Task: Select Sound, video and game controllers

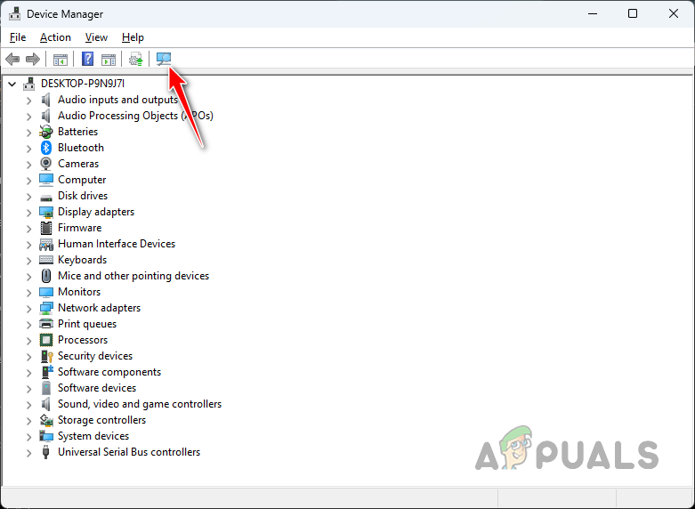Action: pos(140,404)
